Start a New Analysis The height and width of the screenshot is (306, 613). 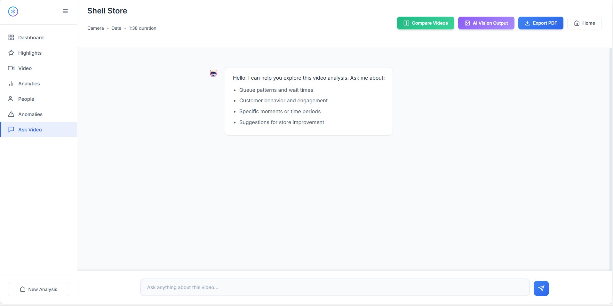point(38,289)
